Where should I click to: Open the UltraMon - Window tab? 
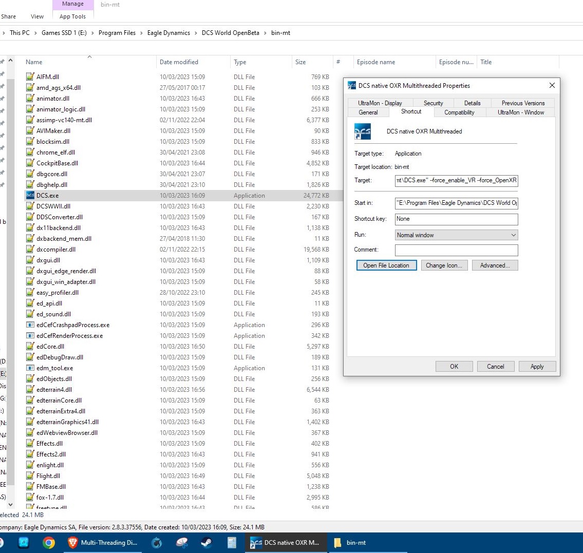click(x=520, y=112)
